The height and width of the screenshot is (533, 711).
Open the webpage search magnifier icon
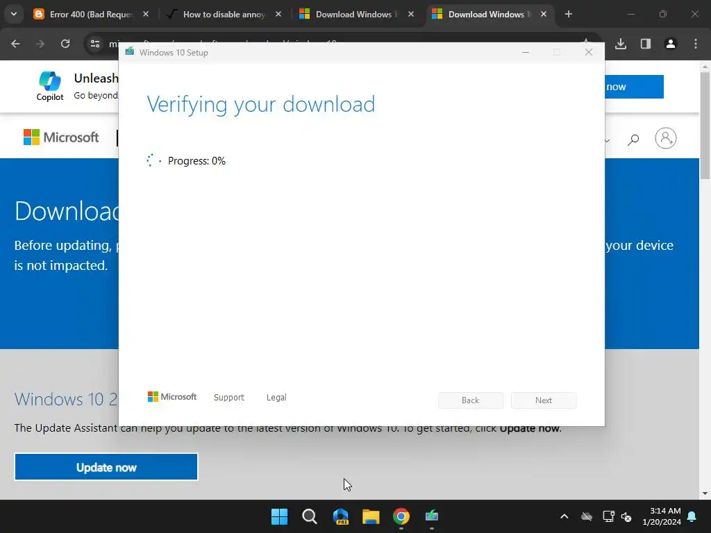tap(633, 139)
